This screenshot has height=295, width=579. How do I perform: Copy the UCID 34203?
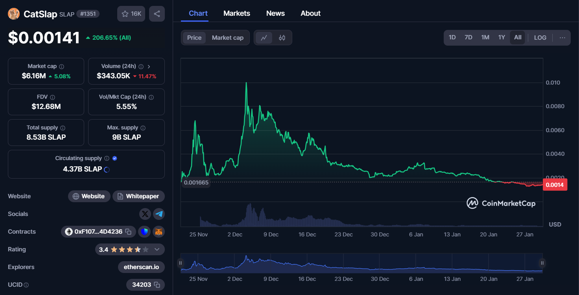click(157, 284)
